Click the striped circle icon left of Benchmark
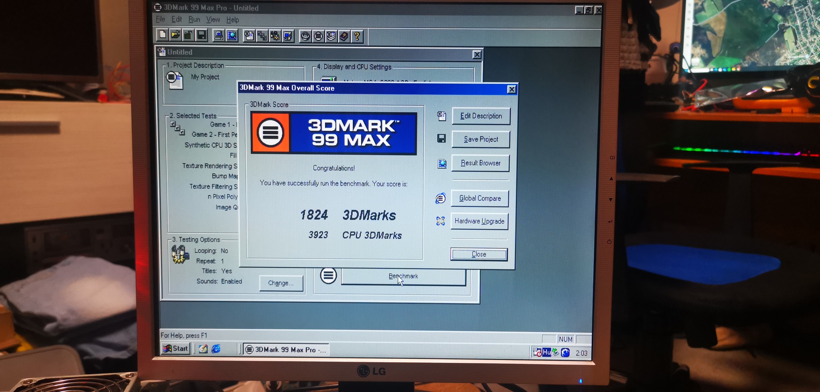Screen dimensions: 820x392 328,275
